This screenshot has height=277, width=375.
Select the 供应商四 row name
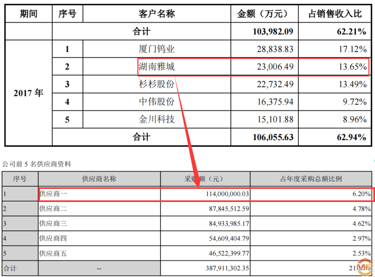click(x=53, y=238)
